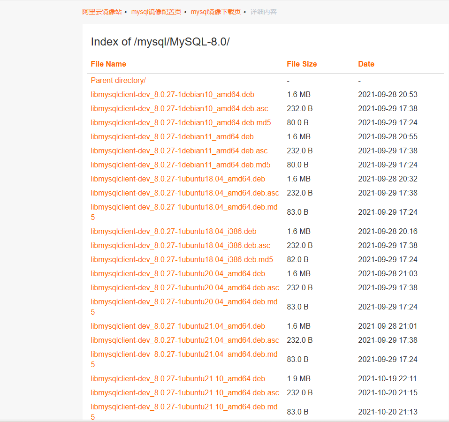This screenshot has height=422, width=449.
Task: Open ubuntu18.04_i386.deb.md5 checksum file
Action: 182,259
